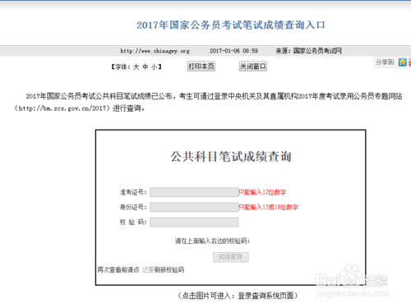Click the red hint 只能输入15或18位数字
The height and width of the screenshot is (308, 411).
pos(268,207)
